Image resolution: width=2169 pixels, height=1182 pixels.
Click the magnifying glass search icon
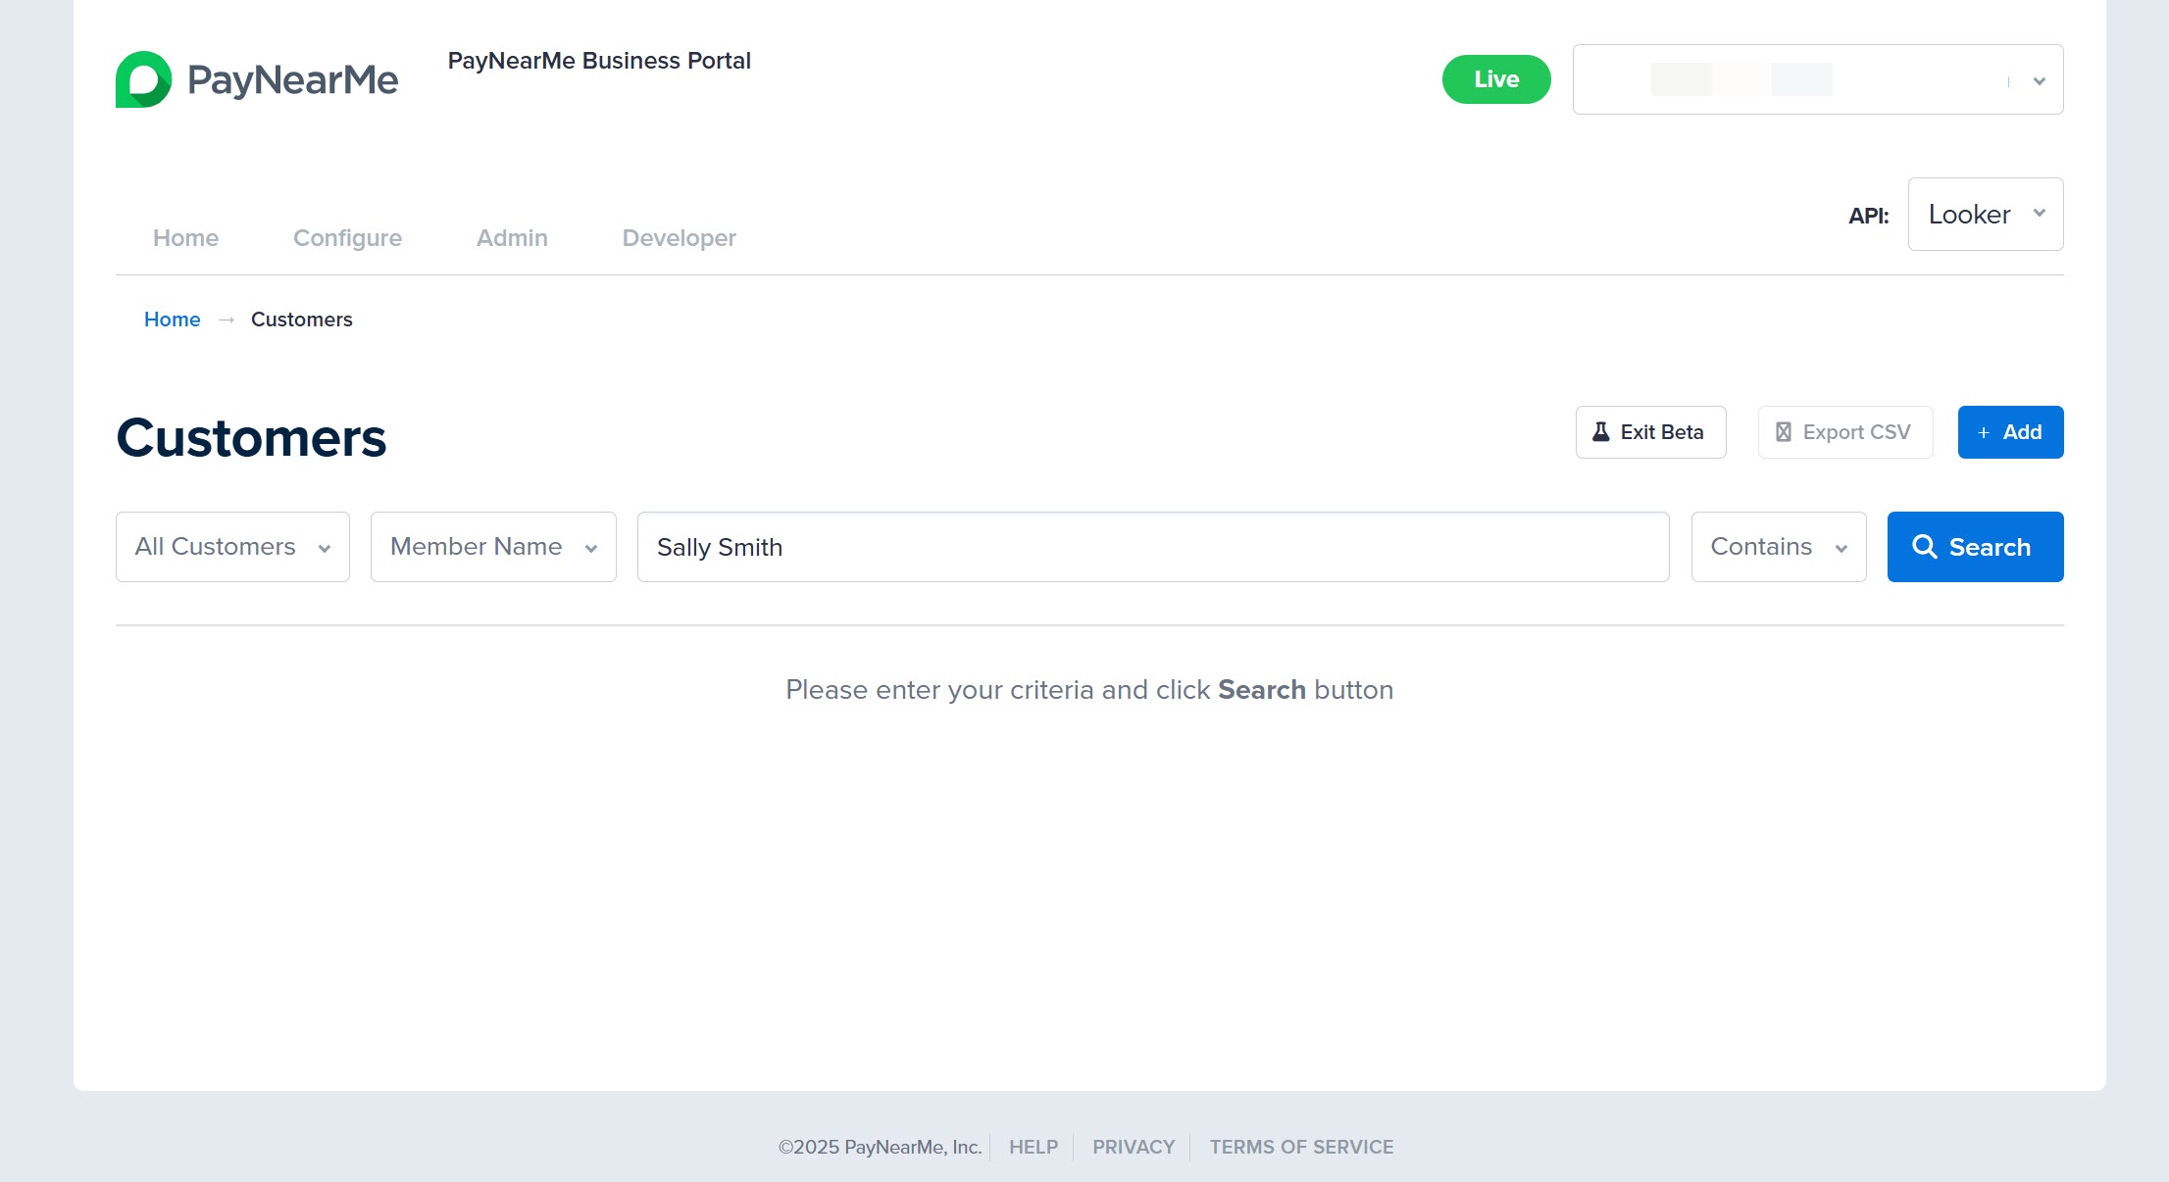tap(1924, 547)
